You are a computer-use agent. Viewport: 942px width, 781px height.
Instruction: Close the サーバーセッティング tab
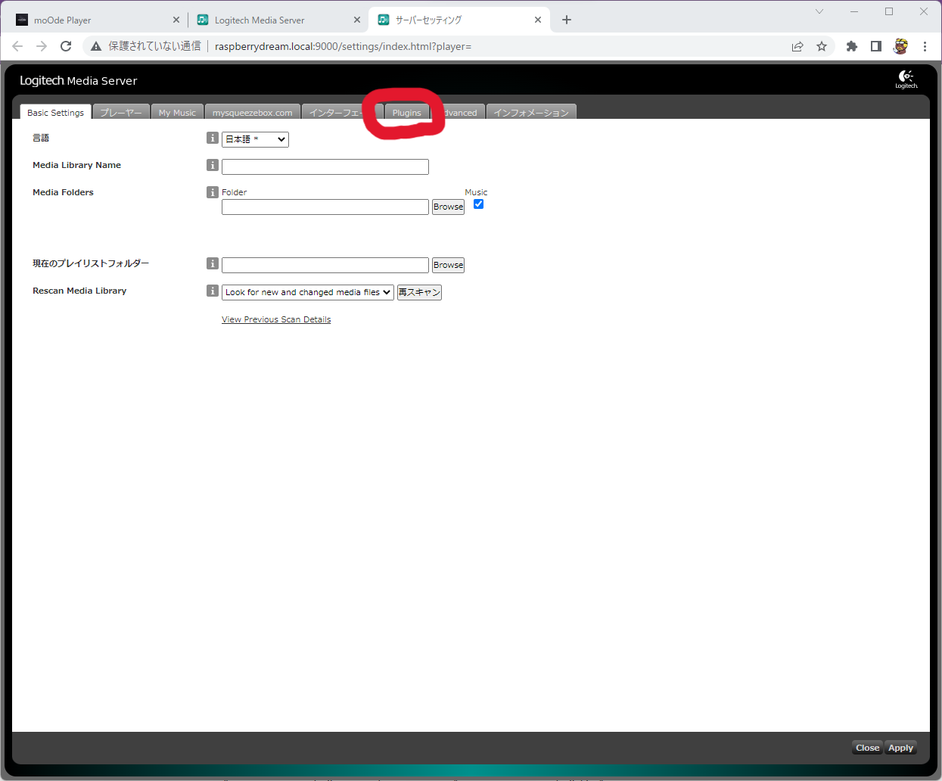[538, 20]
